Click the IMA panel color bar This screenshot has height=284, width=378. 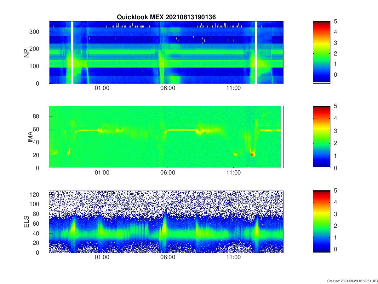(322, 137)
